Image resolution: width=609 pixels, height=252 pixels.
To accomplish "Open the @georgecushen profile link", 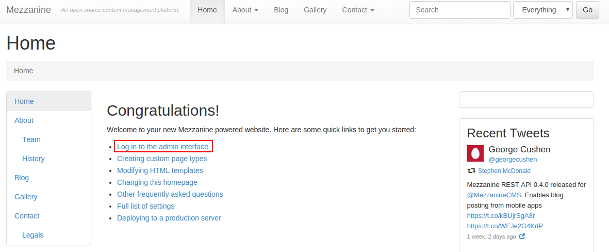I will click(513, 160).
